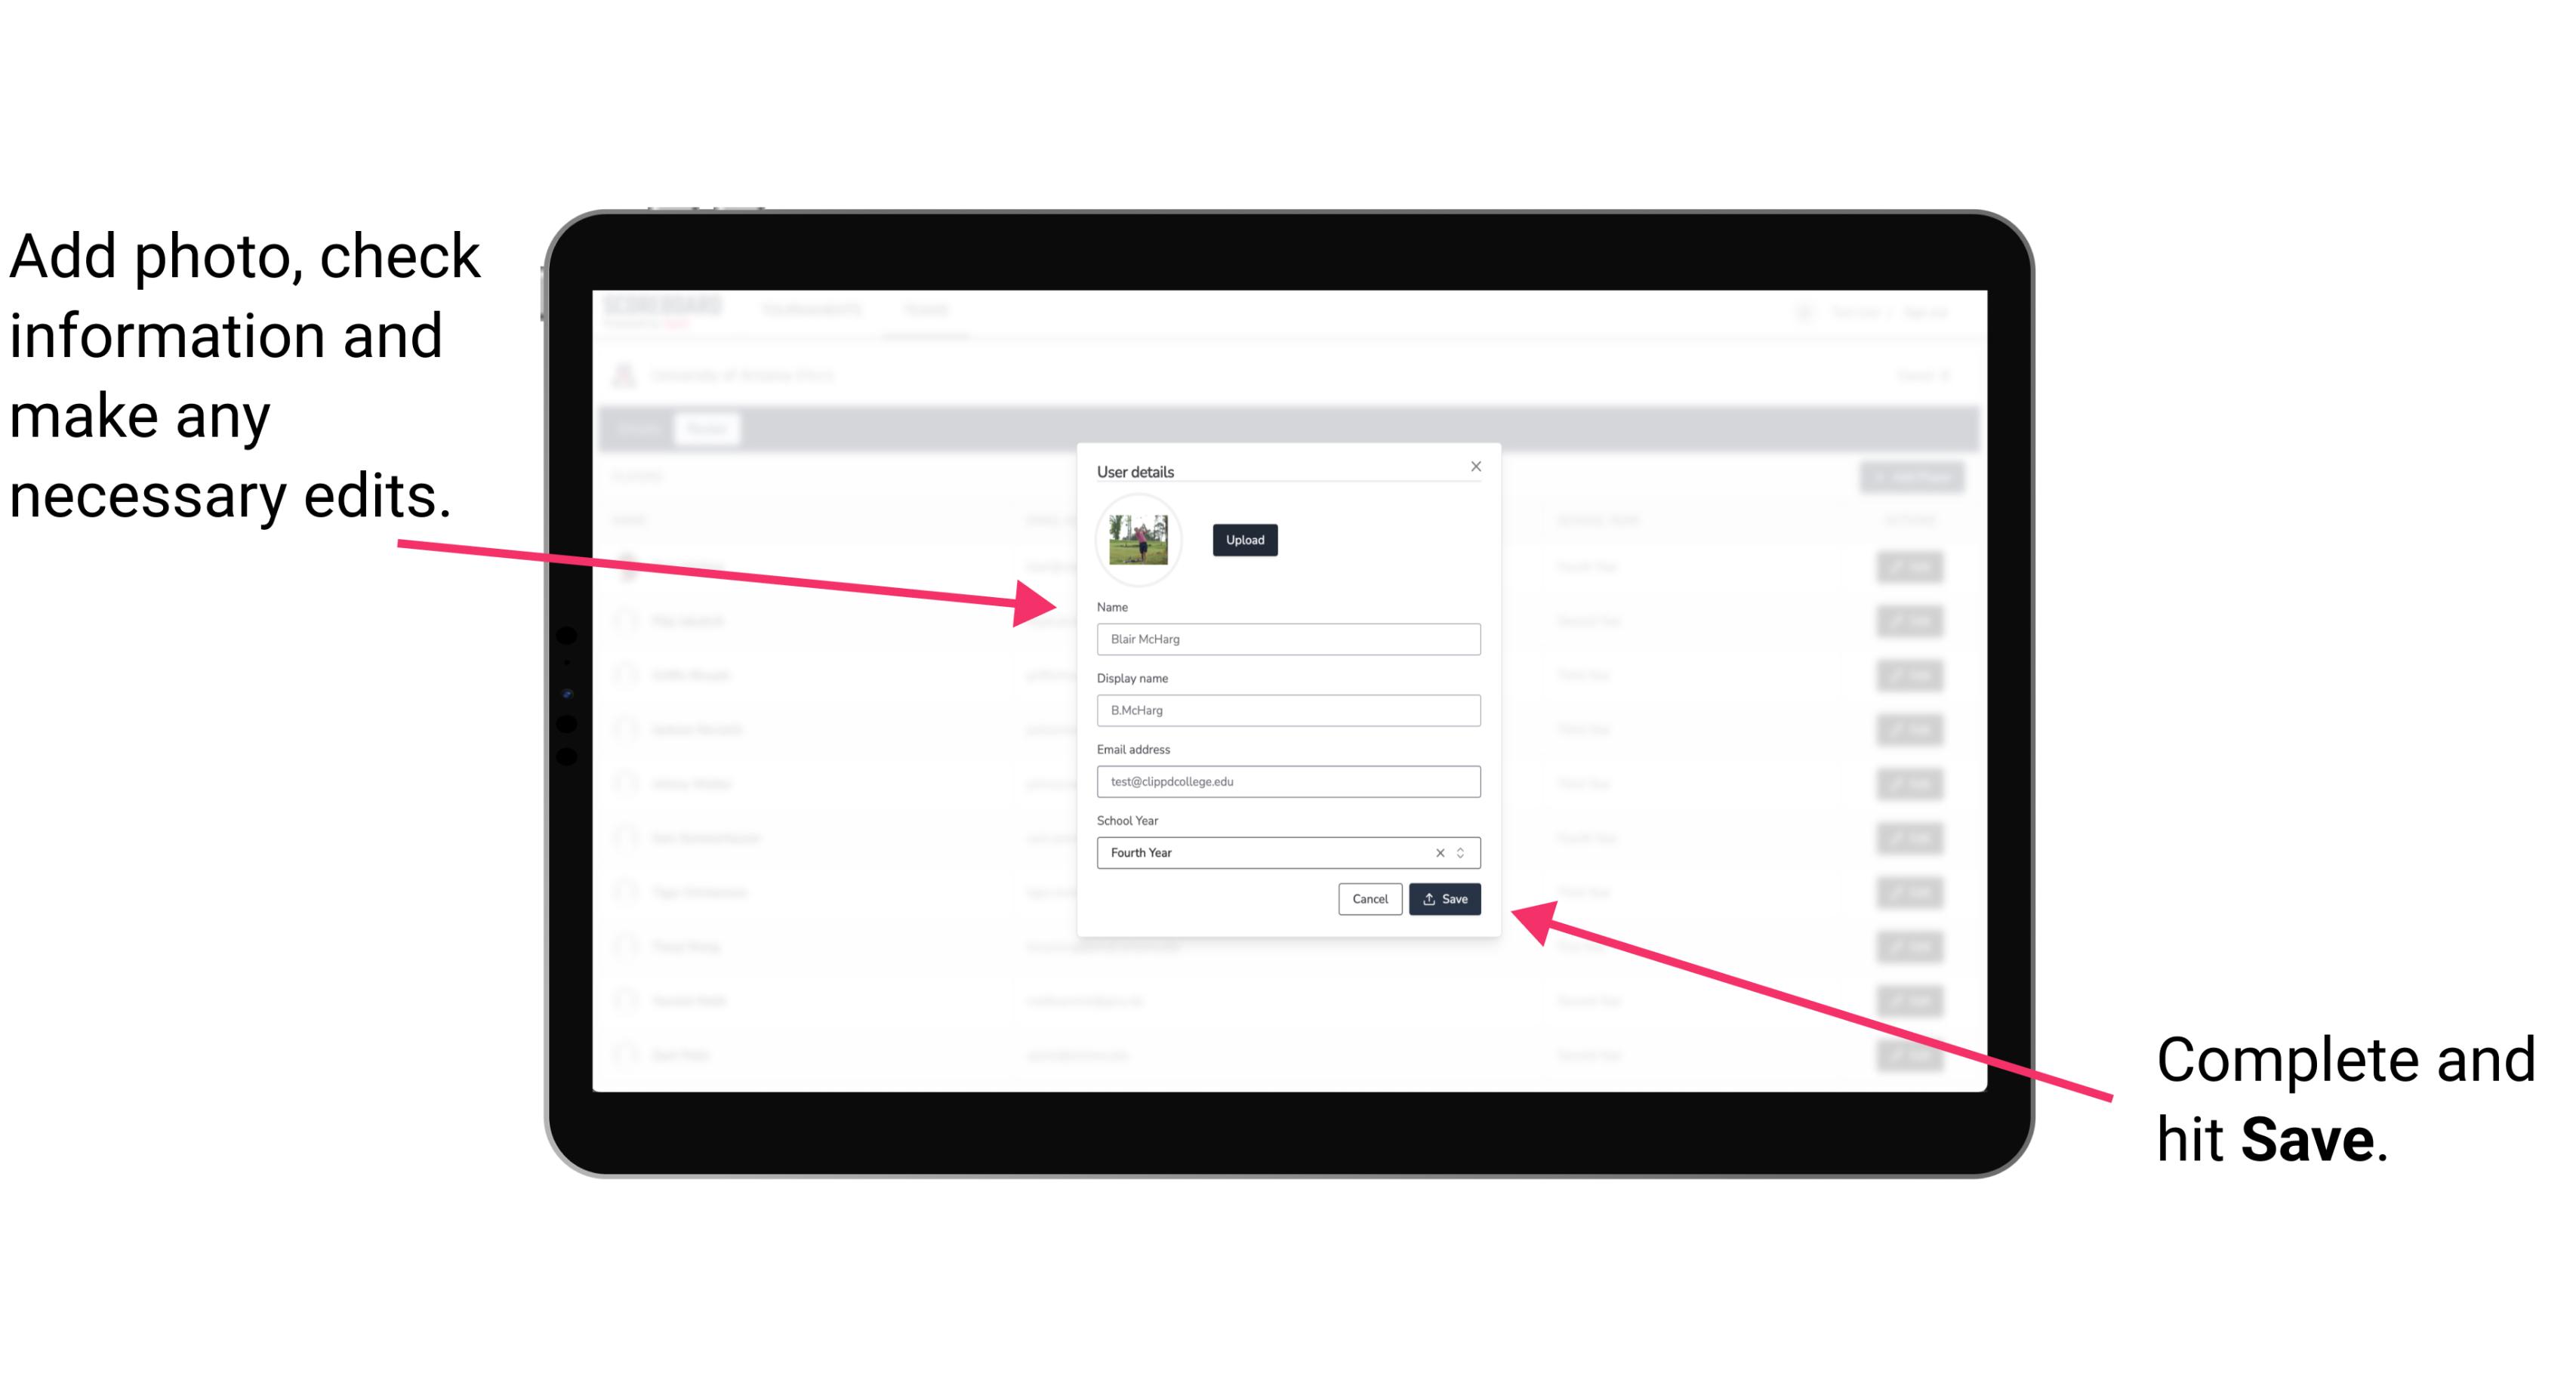Click the Save button to confirm
This screenshot has height=1386, width=2576.
(x=1444, y=896)
